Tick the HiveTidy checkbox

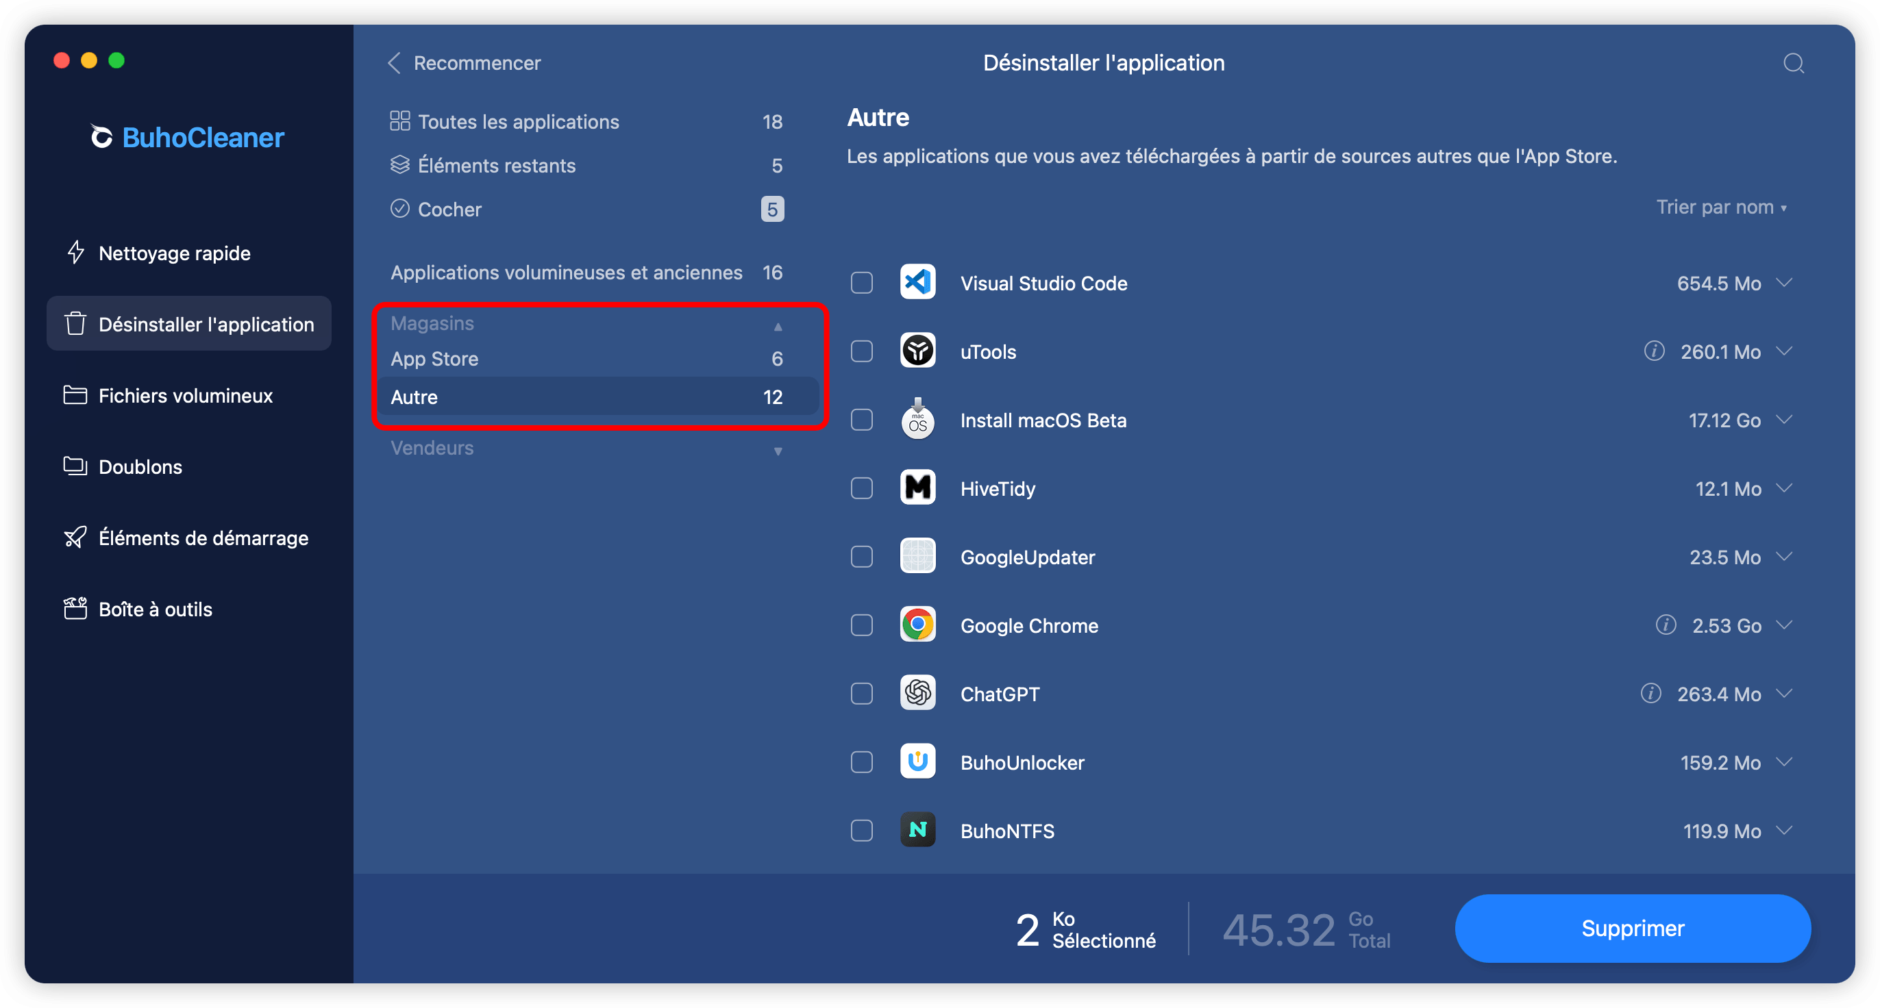pyautogui.click(x=861, y=488)
